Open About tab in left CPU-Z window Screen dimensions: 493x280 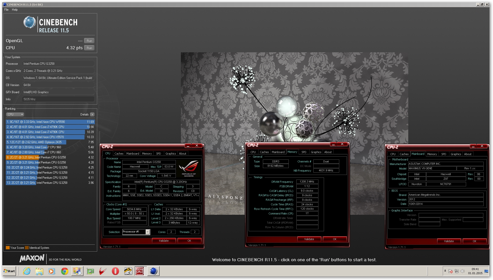click(x=183, y=154)
